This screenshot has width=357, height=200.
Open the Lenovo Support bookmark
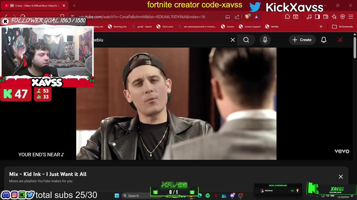coord(250,27)
